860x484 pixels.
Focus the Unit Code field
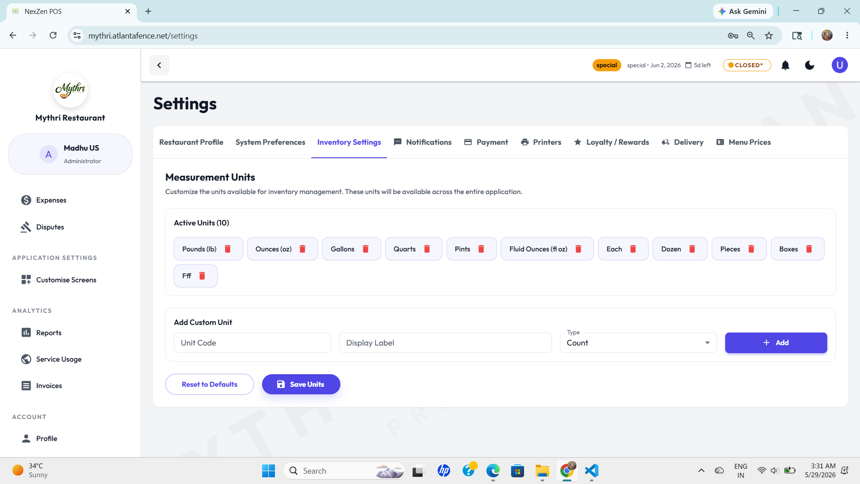pyautogui.click(x=252, y=343)
